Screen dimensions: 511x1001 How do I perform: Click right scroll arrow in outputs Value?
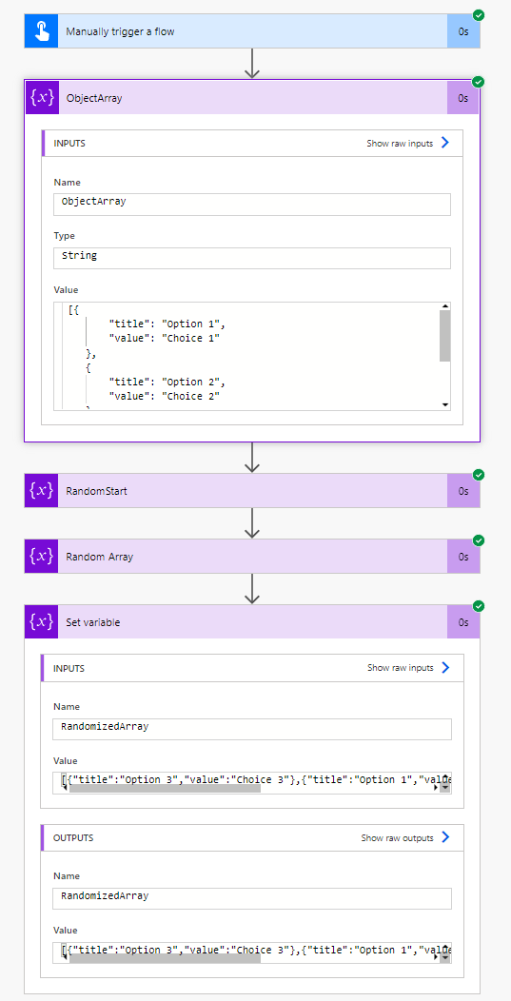point(436,957)
